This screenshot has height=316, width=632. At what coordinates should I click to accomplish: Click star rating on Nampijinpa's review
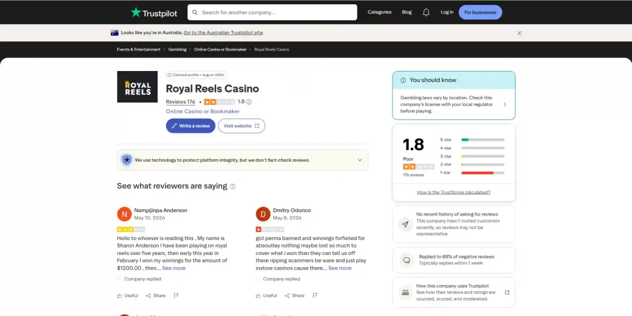coord(131,230)
